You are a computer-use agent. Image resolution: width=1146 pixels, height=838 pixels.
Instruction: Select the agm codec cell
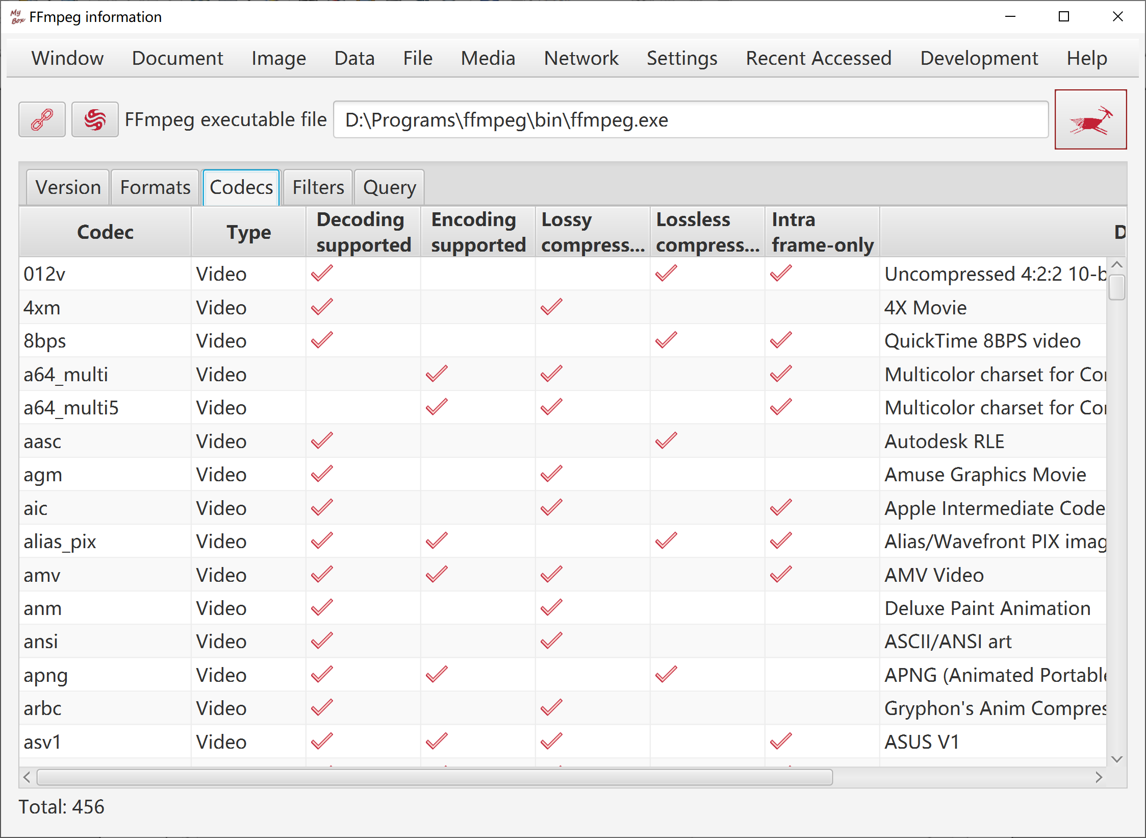click(105, 475)
